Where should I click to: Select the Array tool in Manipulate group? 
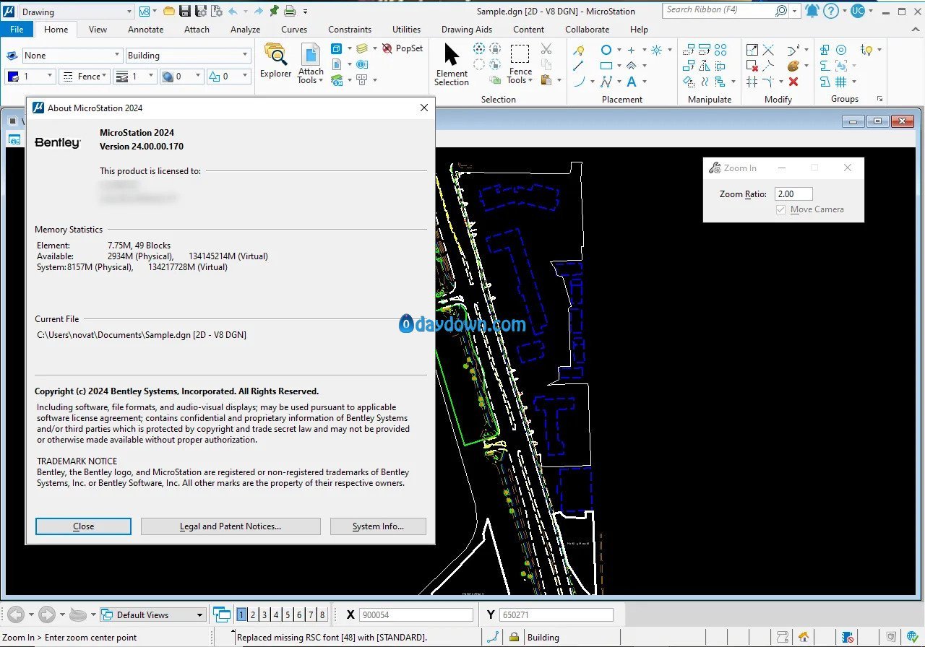pos(720,50)
